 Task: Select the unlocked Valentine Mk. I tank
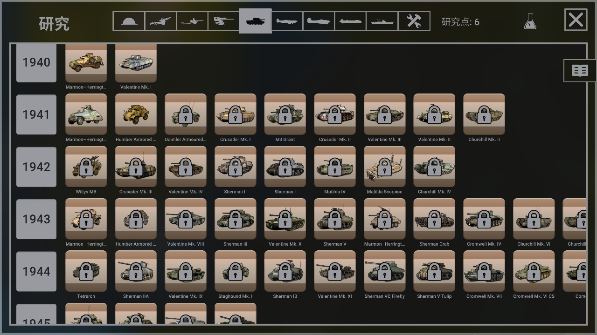pos(136,63)
